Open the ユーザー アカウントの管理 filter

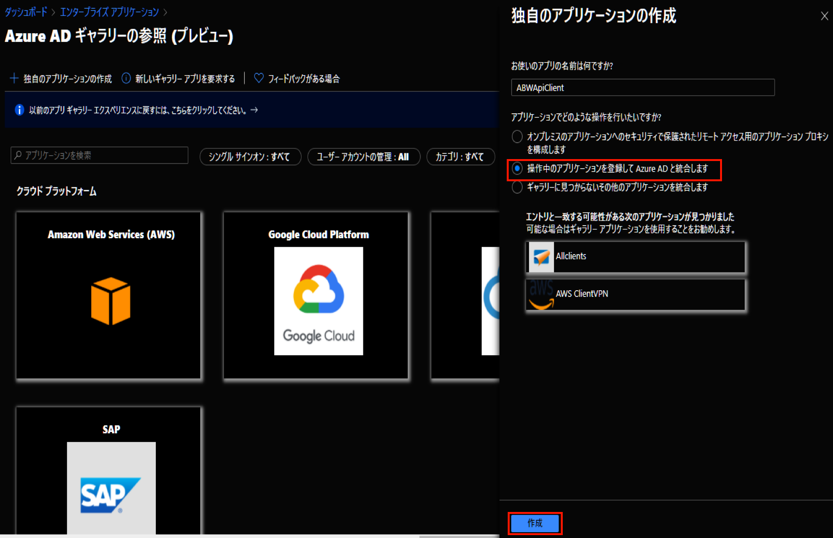[364, 157]
